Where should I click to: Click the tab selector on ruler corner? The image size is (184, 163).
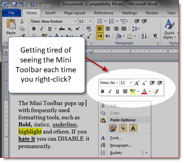point(6,51)
